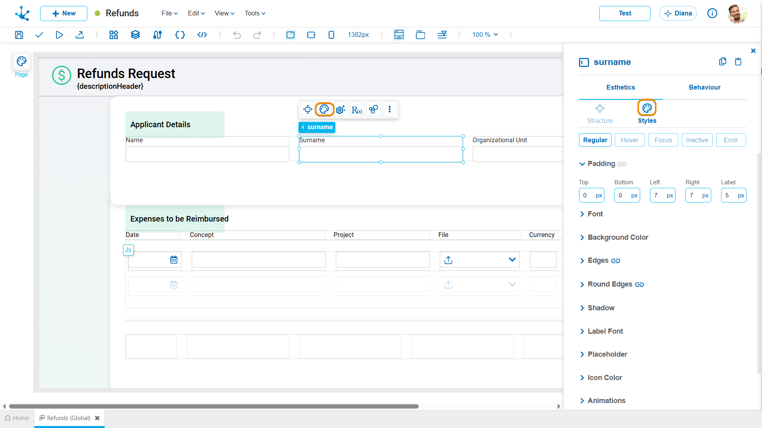Switch to the mobile phone preview icon
Screen dimensions: 762x428
[x=331, y=35]
